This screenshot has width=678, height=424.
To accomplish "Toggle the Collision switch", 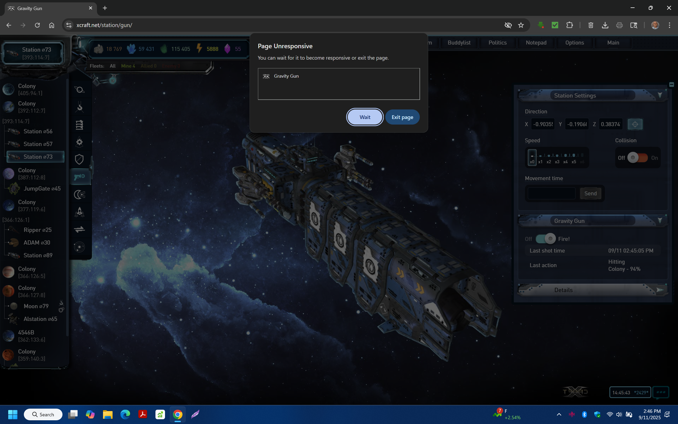I will pos(637,158).
